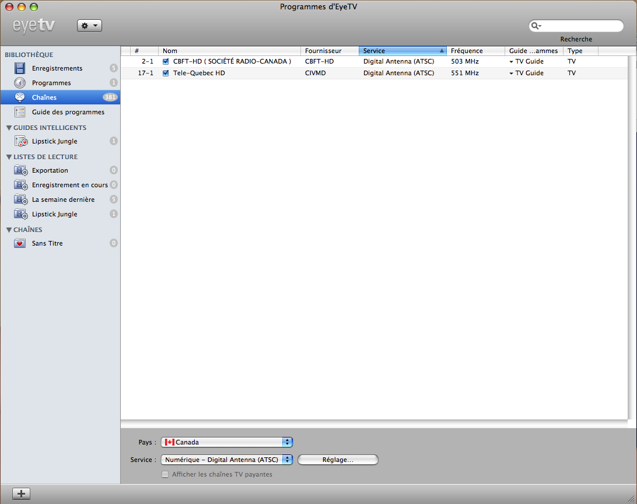
Task: Select the Programmes clock icon
Action: [x=19, y=83]
